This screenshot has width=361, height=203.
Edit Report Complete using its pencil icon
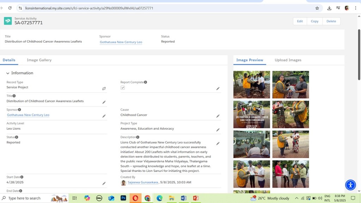[x=218, y=88]
